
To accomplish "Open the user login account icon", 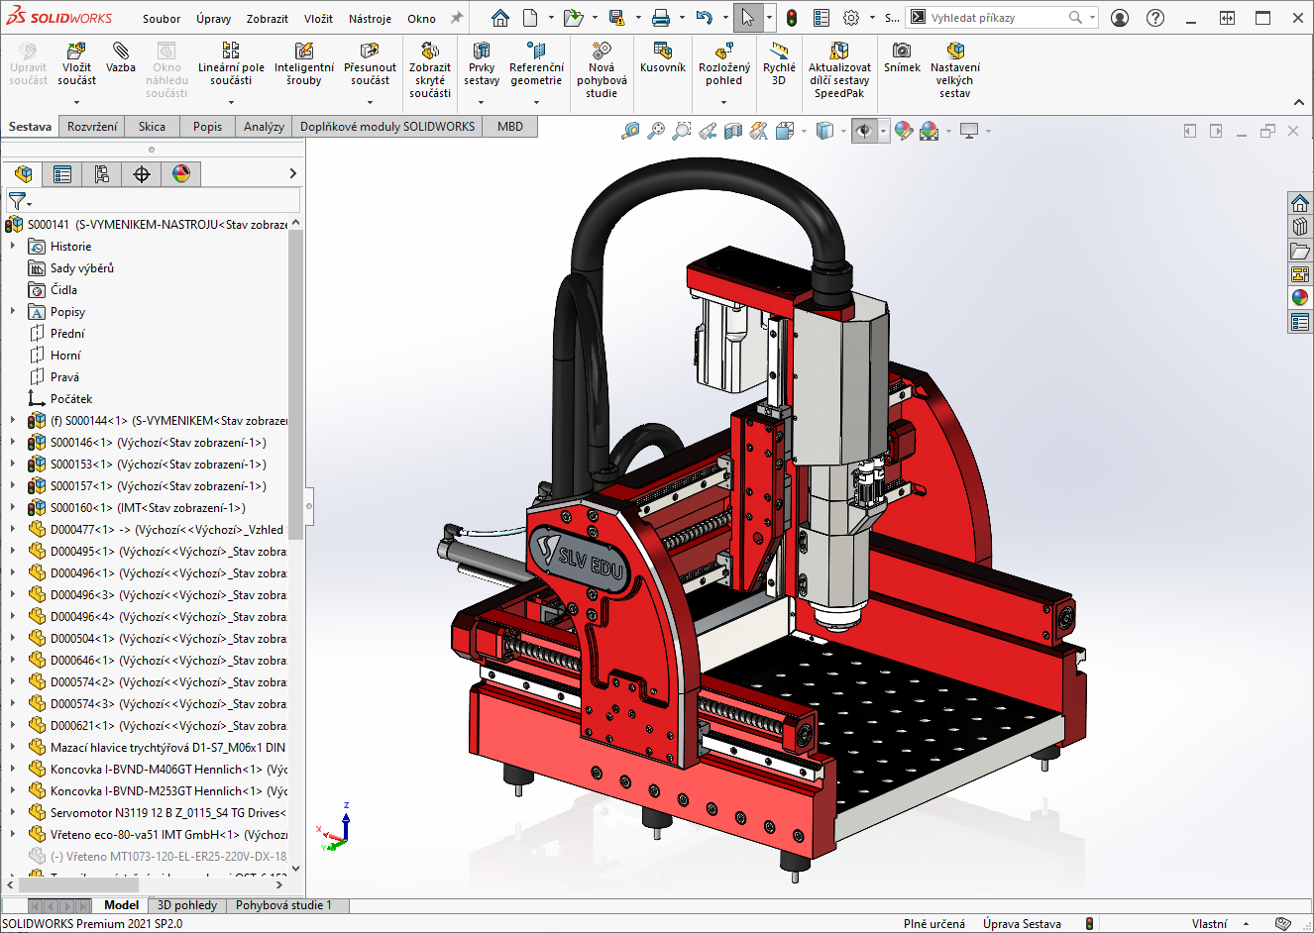I will coord(1120,18).
